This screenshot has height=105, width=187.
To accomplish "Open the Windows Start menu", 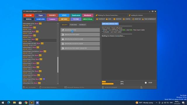I will click(x=3, y=103).
